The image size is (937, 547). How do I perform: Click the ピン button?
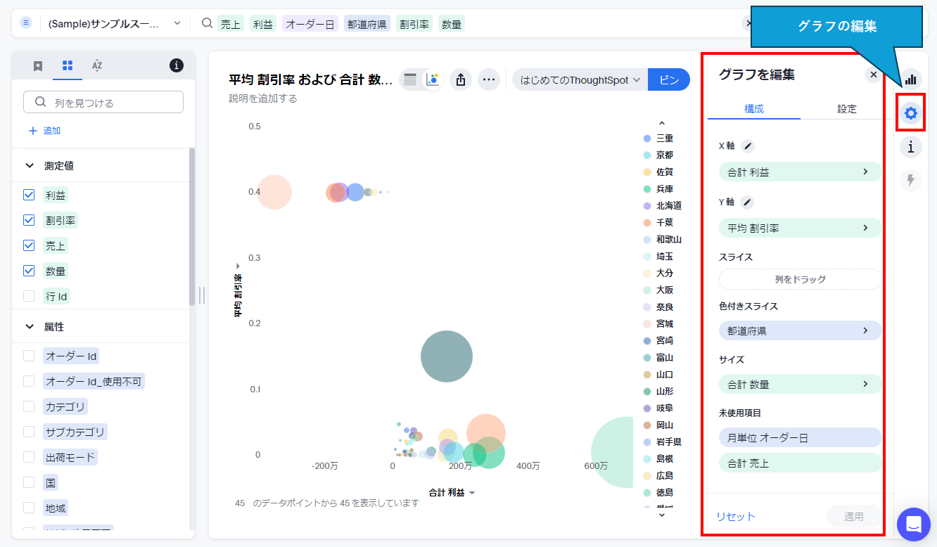point(668,80)
